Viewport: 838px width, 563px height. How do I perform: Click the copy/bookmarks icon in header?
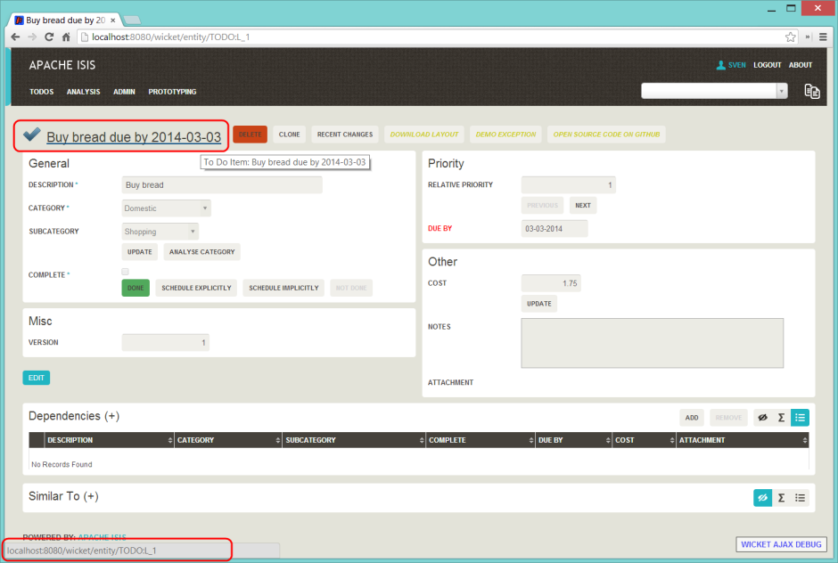pyautogui.click(x=811, y=91)
